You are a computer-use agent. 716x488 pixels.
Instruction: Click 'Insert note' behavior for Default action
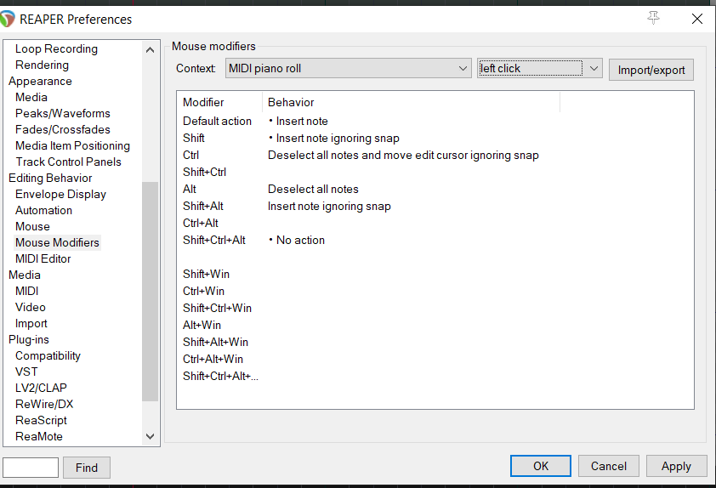coord(298,121)
